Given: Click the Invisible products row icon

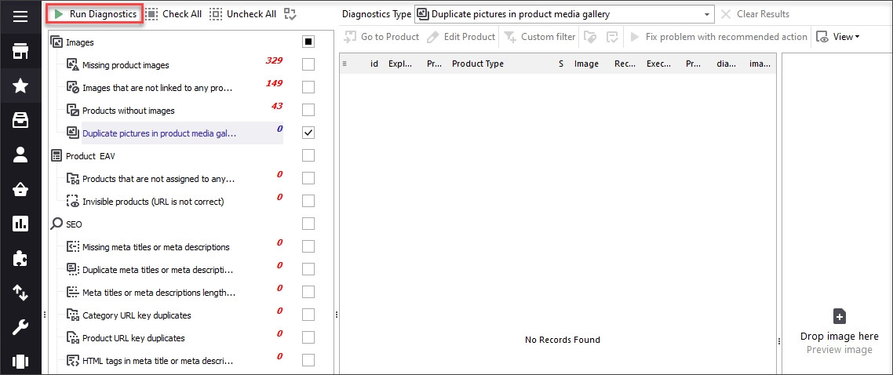Looking at the screenshot, I should click(72, 201).
